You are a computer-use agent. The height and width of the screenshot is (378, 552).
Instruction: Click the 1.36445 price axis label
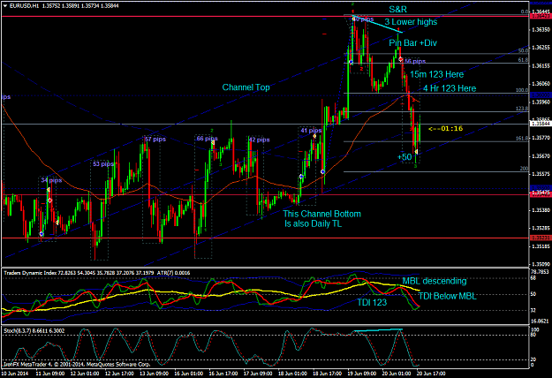541,12
